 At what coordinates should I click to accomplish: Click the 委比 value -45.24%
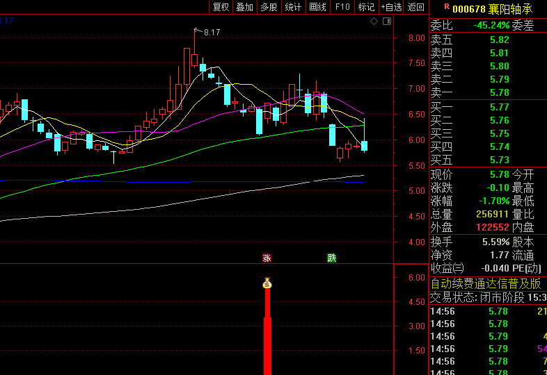tap(491, 26)
